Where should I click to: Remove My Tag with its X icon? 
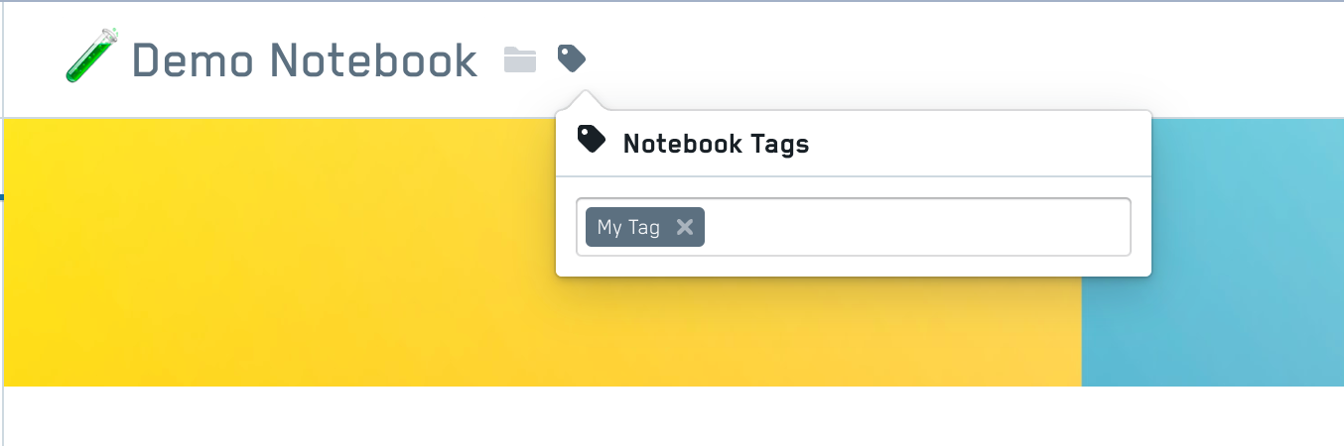(x=684, y=227)
